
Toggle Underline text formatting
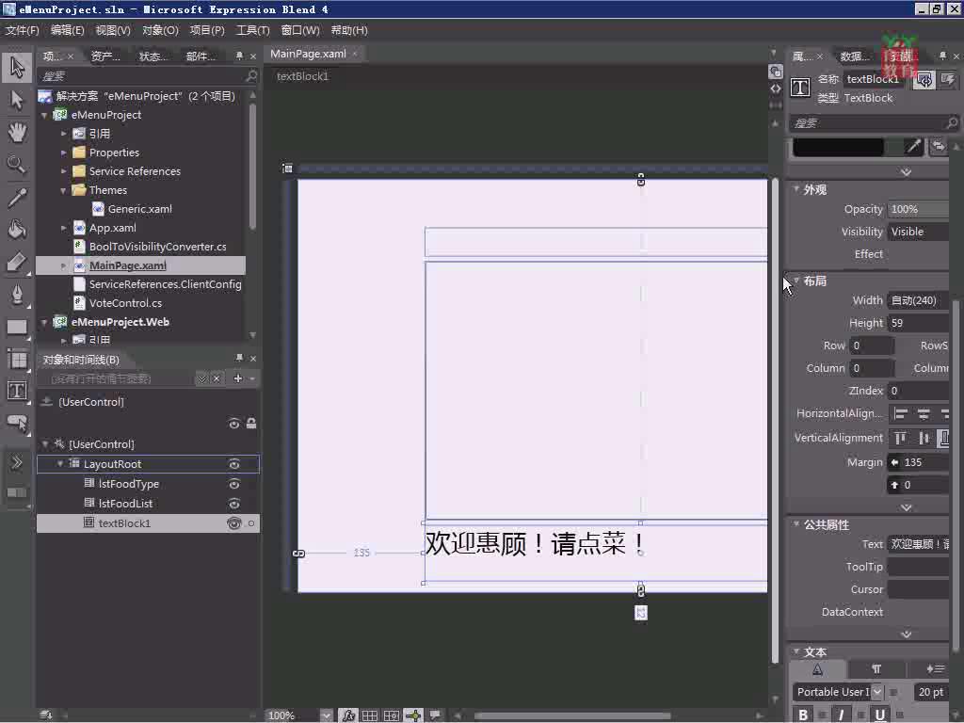(880, 715)
